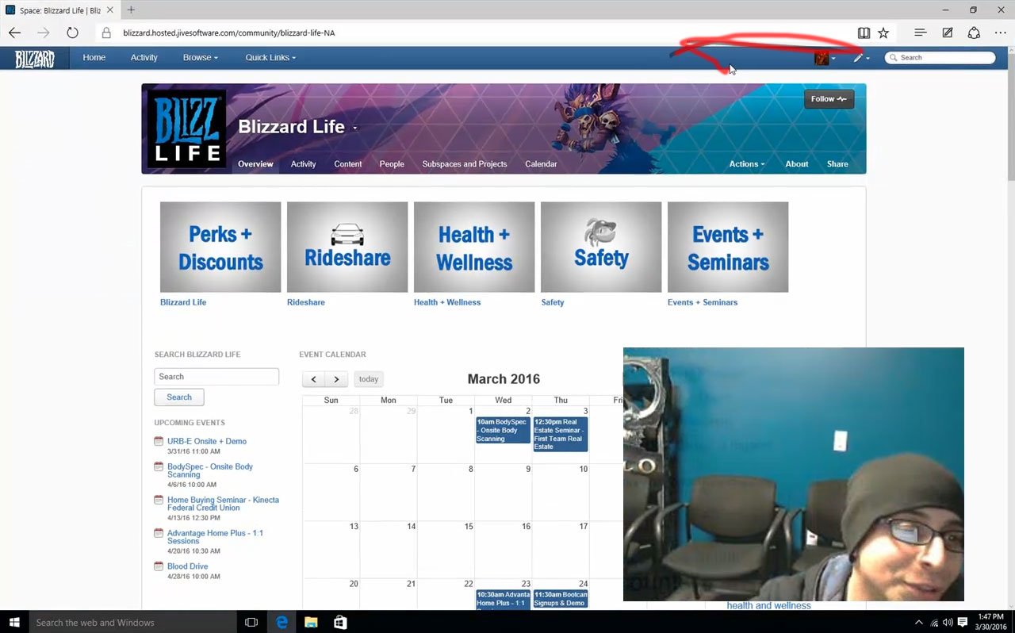
Task: Go to next month in calendar
Action: click(336, 379)
